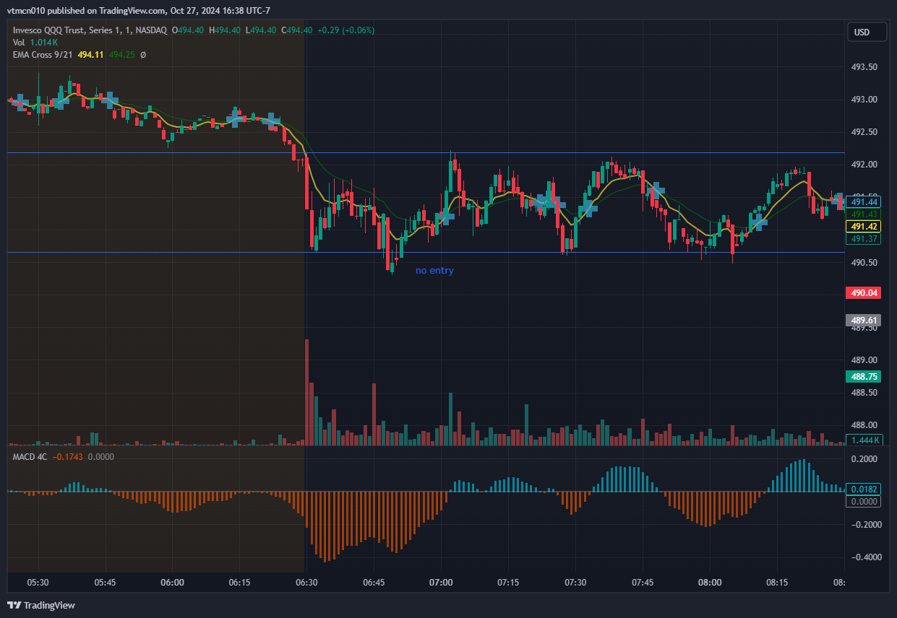Click the TradingView logo at bottom left

pyautogui.click(x=41, y=605)
